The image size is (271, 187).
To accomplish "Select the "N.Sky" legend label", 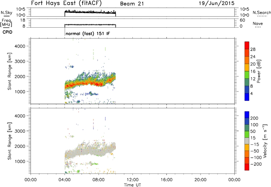I will pyautogui.click(x=6, y=12).
